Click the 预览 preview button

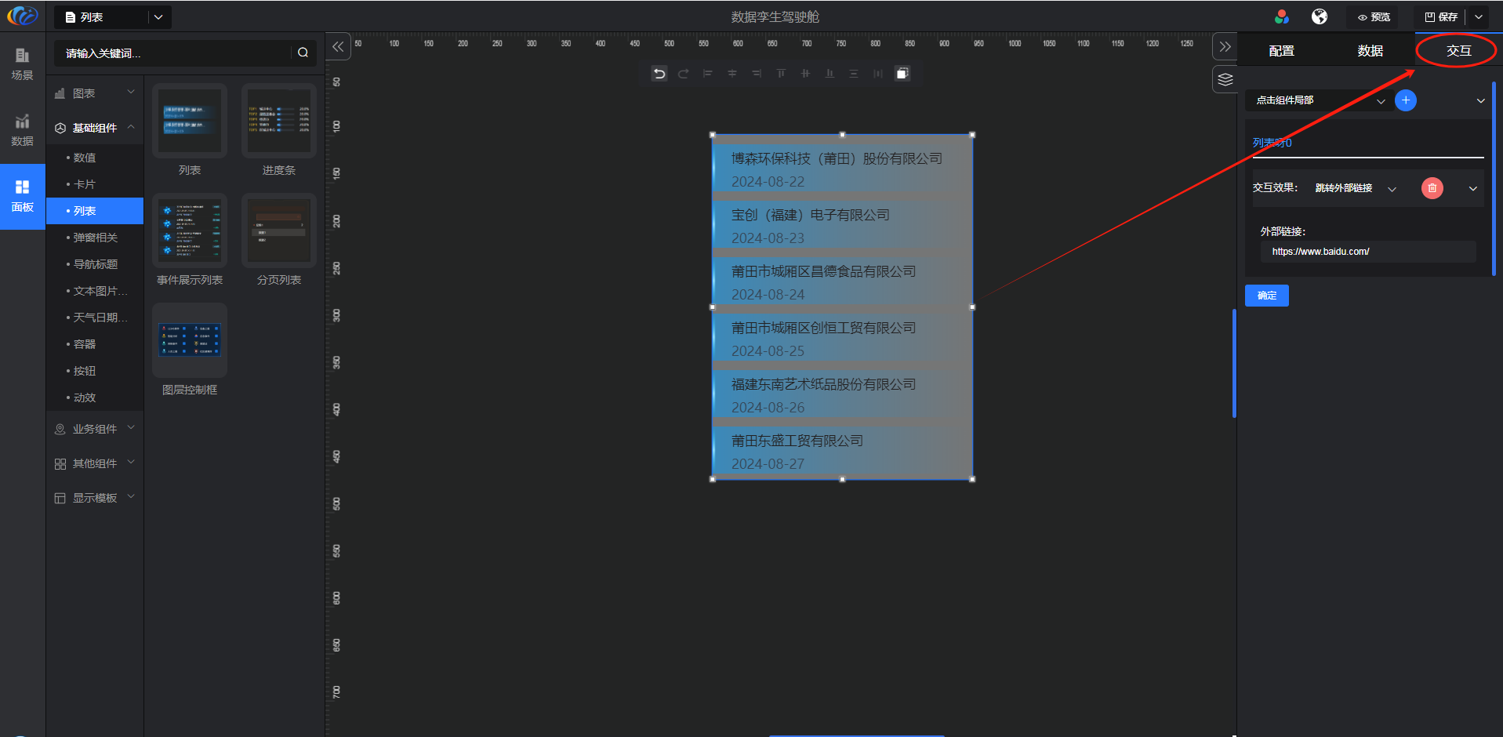(1374, 17)
